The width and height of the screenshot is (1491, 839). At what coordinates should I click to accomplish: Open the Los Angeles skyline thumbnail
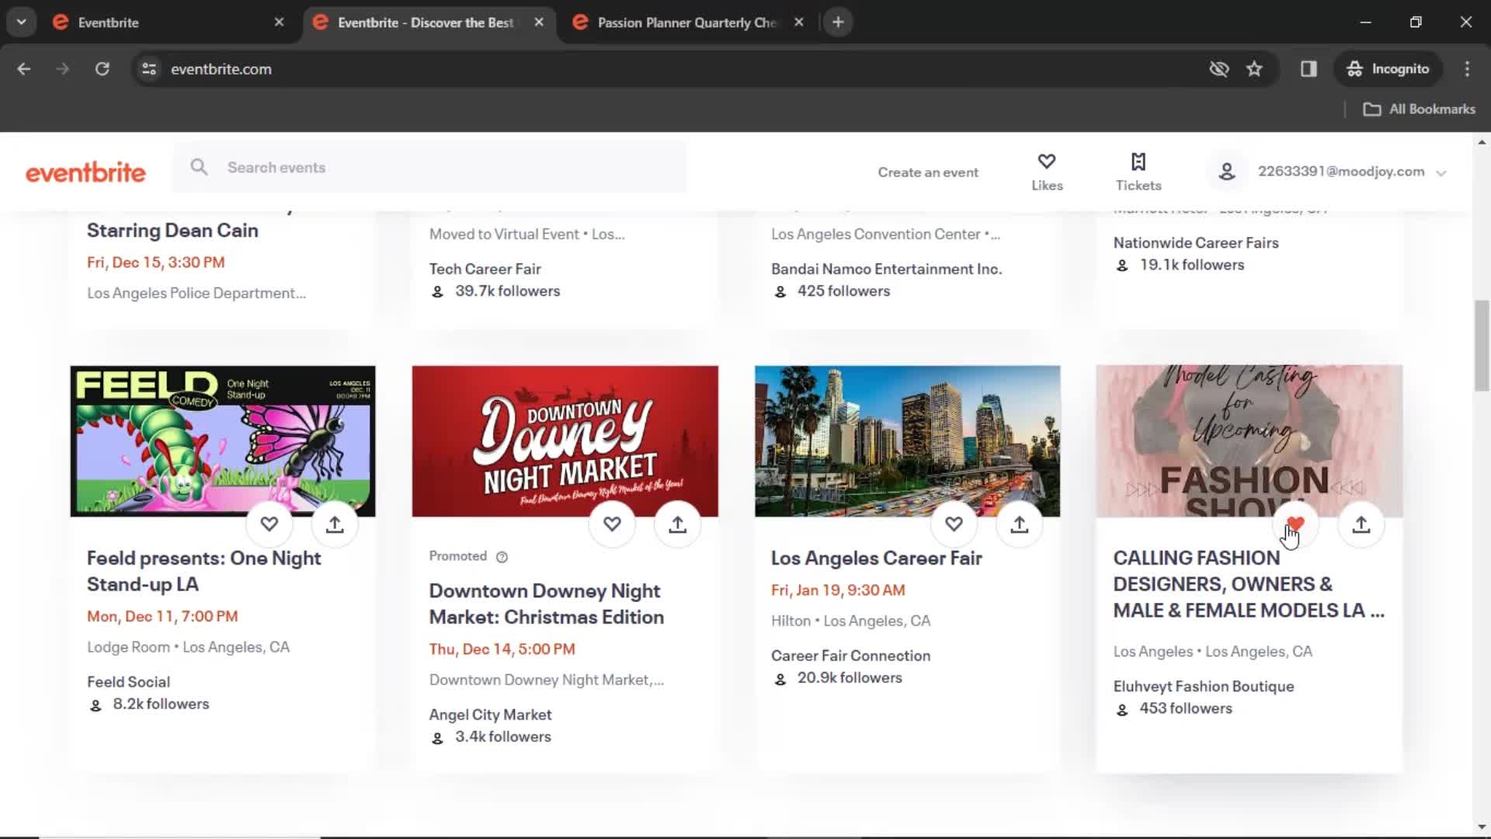907,440
